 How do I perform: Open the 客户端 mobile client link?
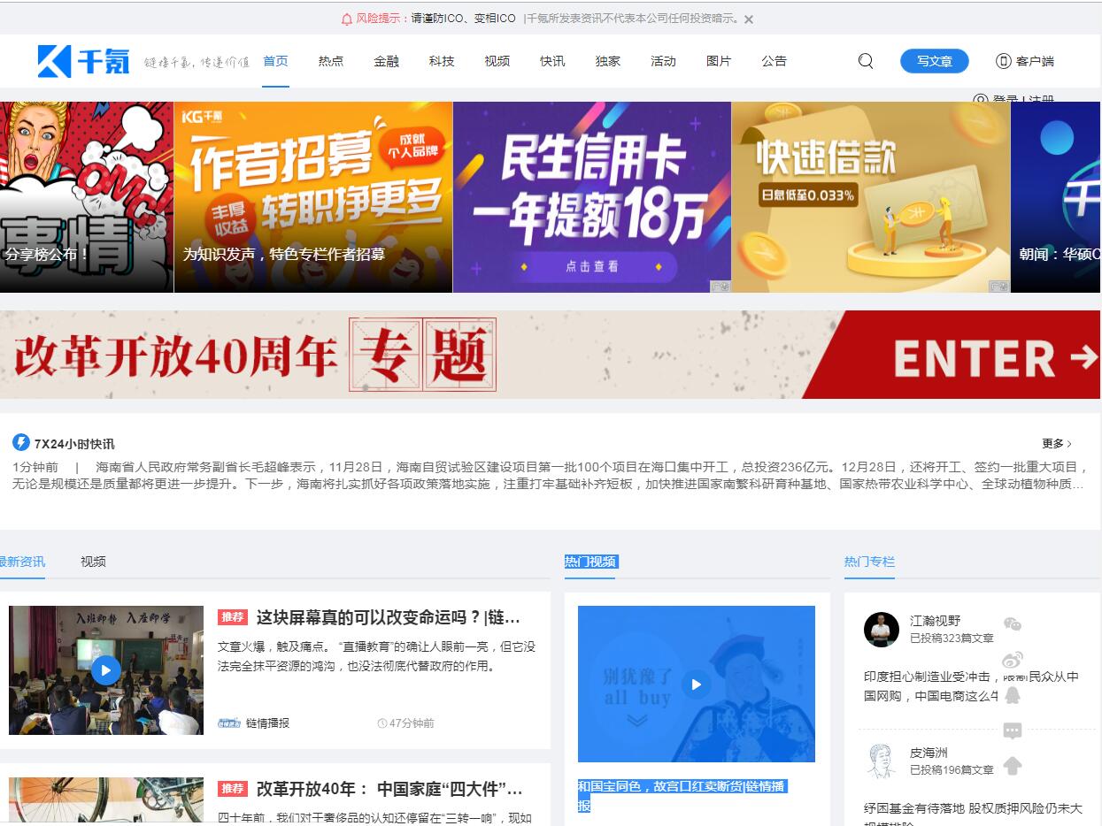point(1025,61)
